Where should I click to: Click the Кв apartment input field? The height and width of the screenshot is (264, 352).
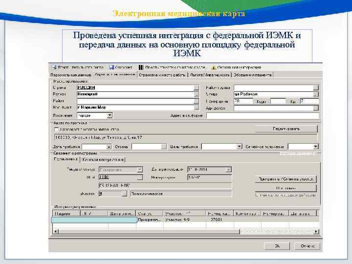tap(309, 101)
